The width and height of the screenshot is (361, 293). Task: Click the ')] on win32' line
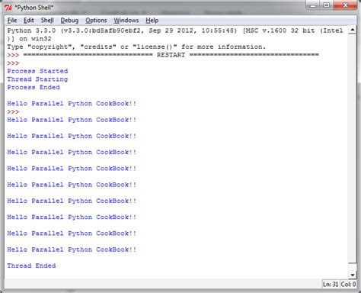point(29,39)
